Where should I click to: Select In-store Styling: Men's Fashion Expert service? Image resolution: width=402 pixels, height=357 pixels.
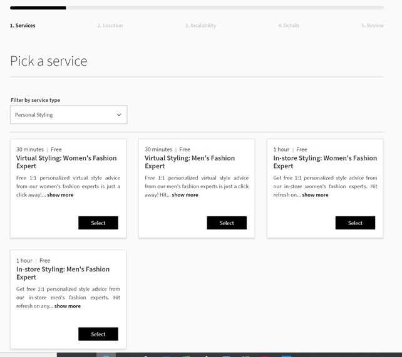[x=98, y=334]
